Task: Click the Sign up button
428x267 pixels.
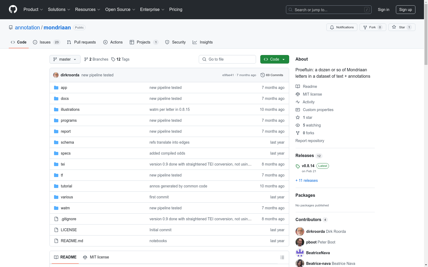Action: pyautogui.click(x=406, y=10)
